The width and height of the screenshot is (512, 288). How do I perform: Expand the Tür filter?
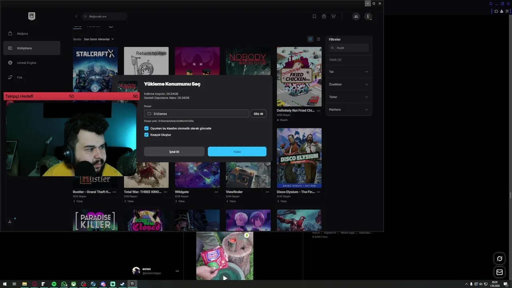point(348,72)
